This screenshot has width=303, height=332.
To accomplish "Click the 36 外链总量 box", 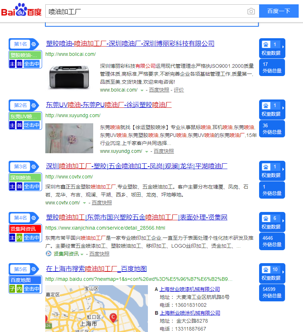I will pyautogui.click(x=272, y=129).
